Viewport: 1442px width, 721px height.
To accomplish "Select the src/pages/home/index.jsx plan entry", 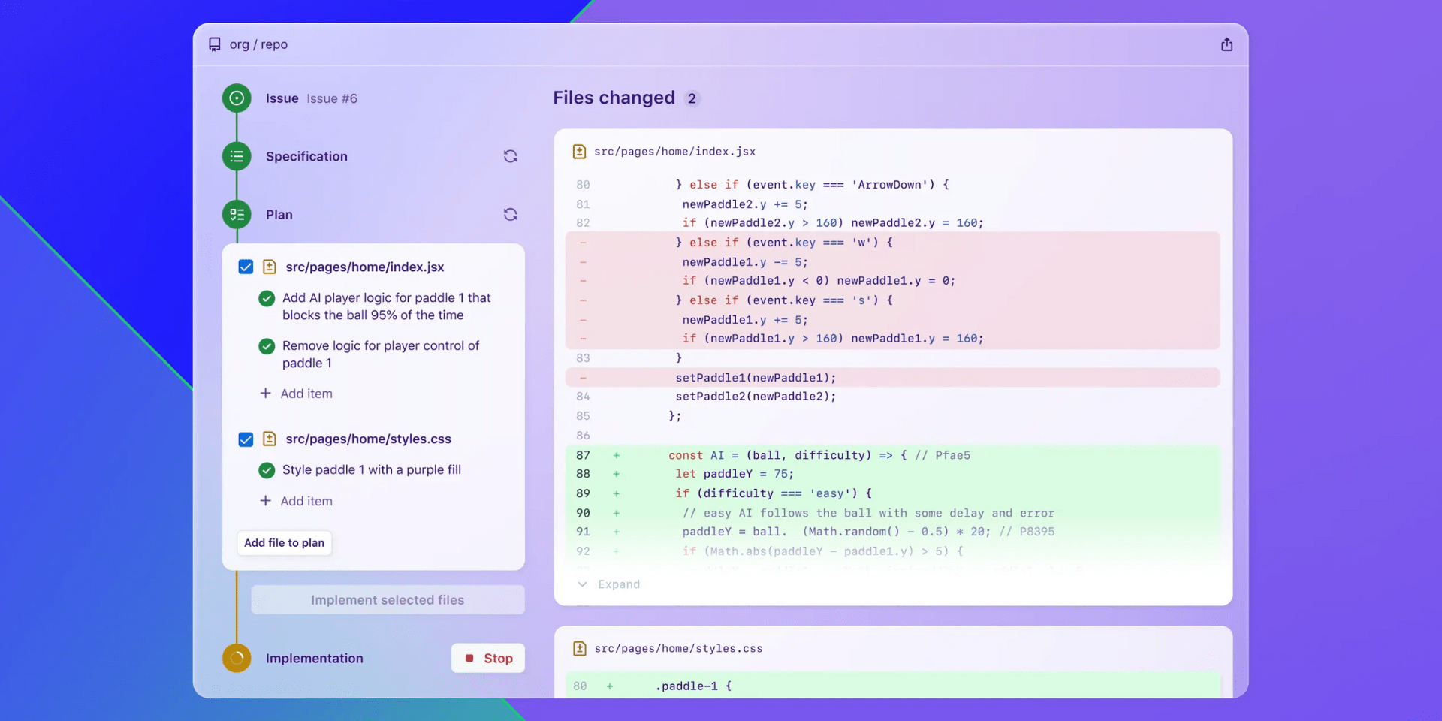I will pos(365,267).
